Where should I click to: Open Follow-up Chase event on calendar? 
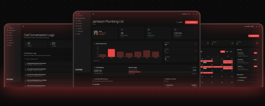click(208, 73)
